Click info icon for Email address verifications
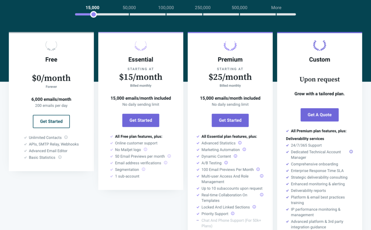Viewport: 371px width, 230px height. pos(166,163)
